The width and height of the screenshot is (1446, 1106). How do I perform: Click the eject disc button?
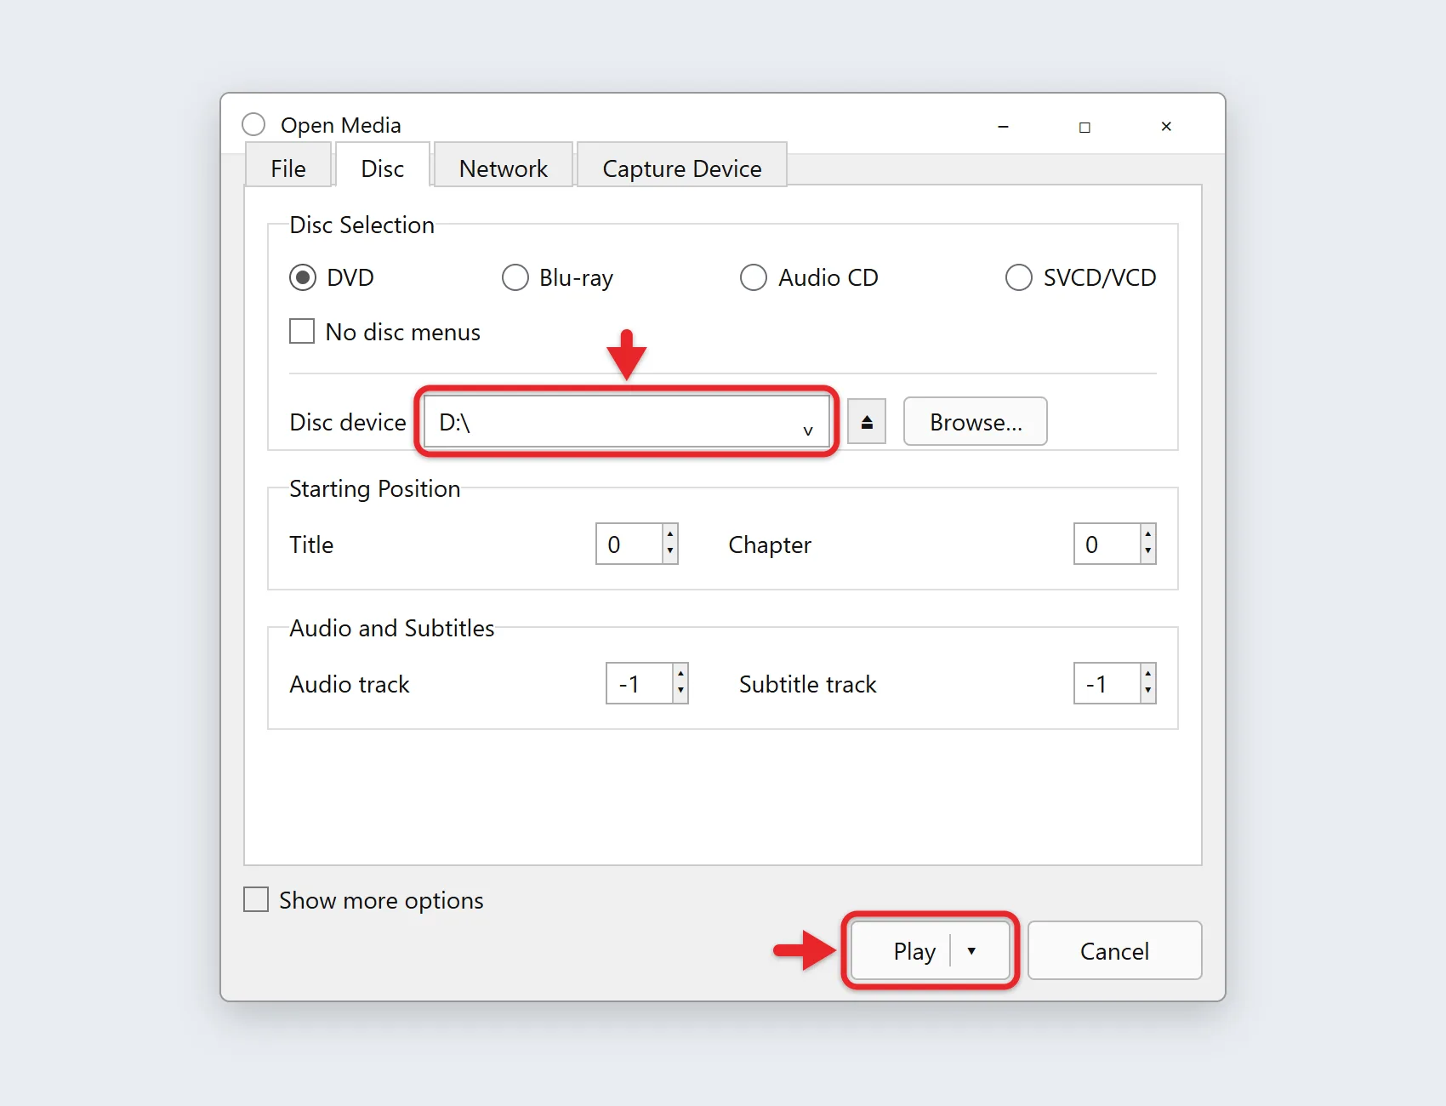click(867, 421)
